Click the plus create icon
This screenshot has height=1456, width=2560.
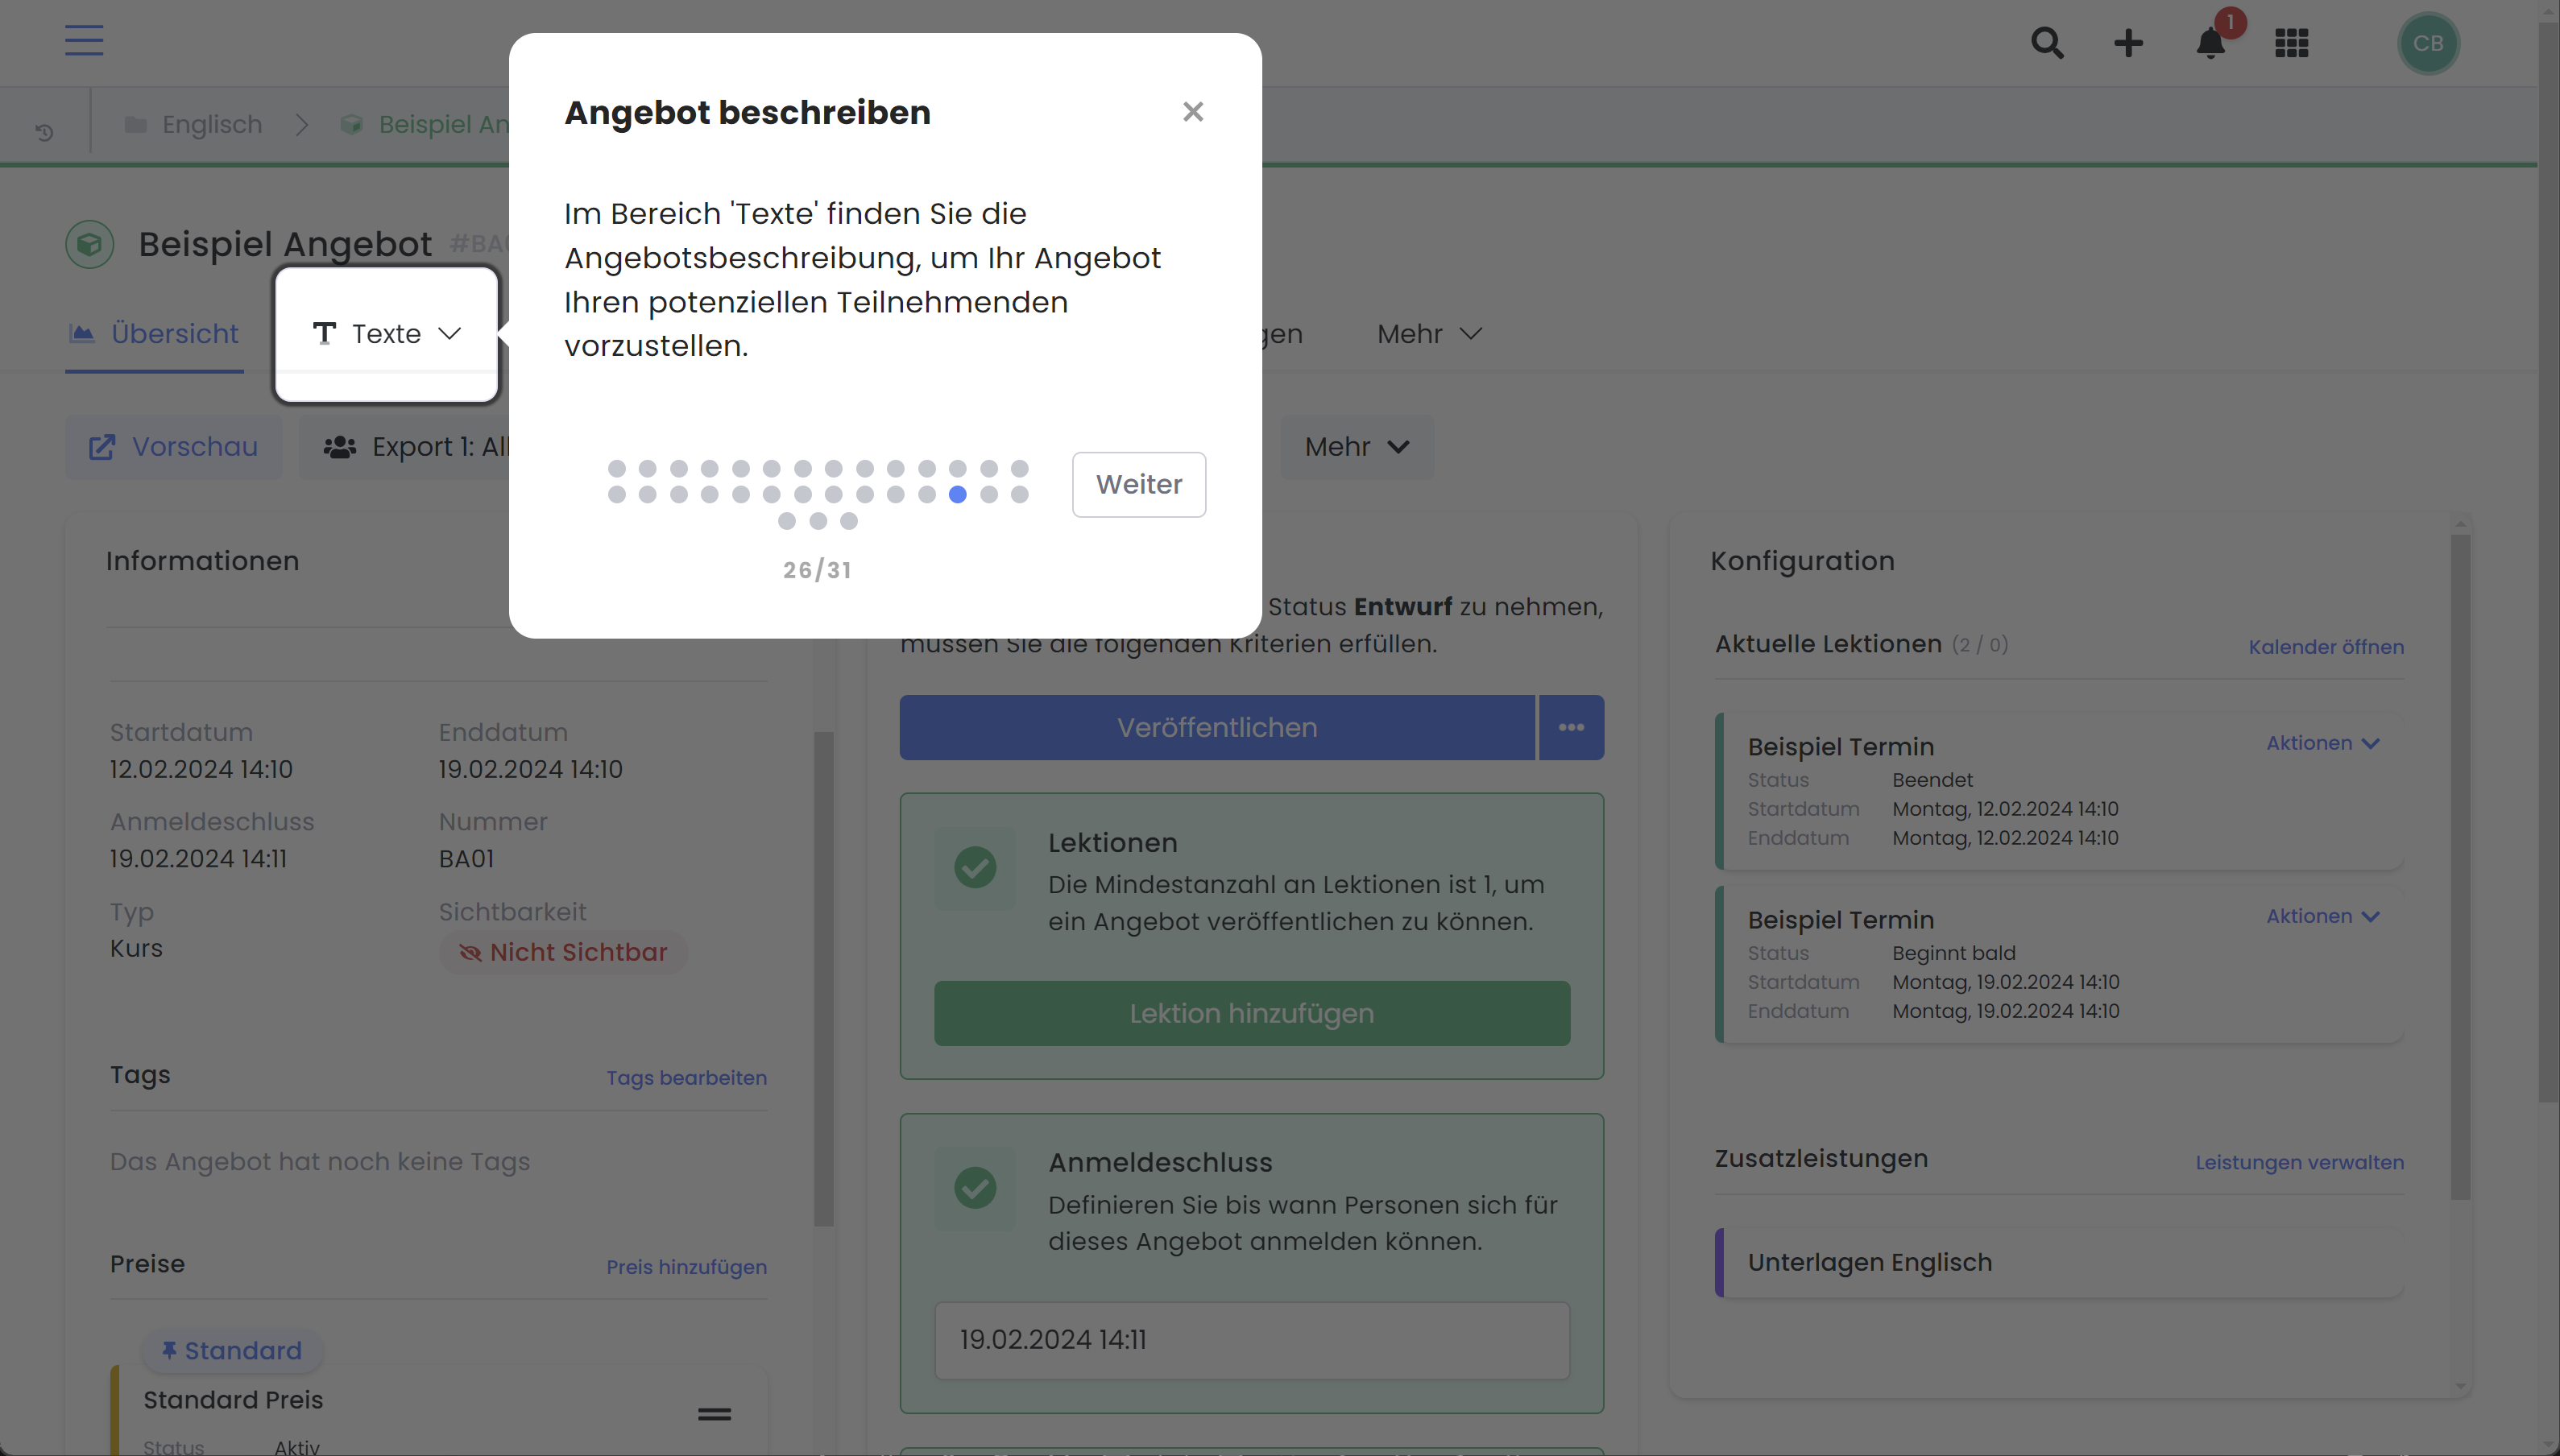(x=2128, y=43)
